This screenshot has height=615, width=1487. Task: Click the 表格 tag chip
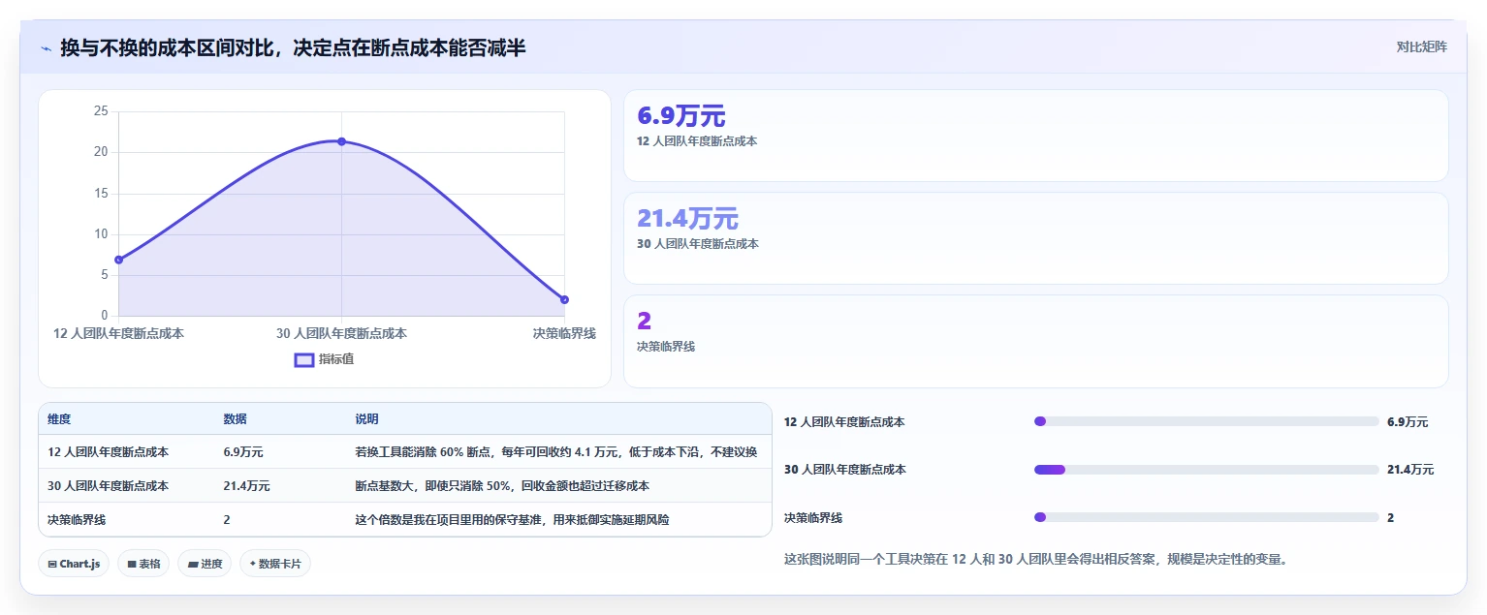[143, 564]
